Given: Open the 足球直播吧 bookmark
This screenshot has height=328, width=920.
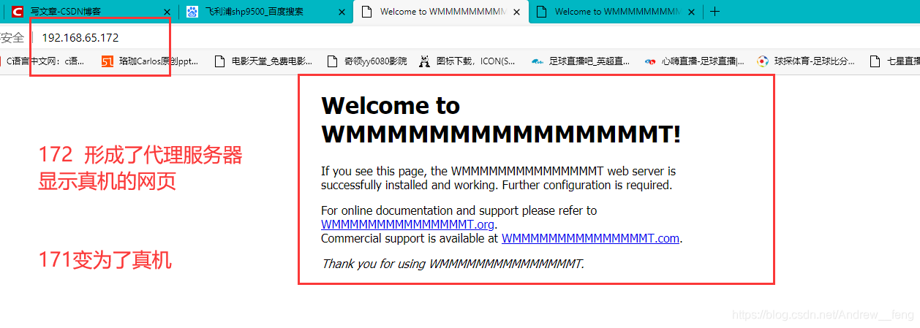Looking at the screenshot, I should [x=581, y=61].
